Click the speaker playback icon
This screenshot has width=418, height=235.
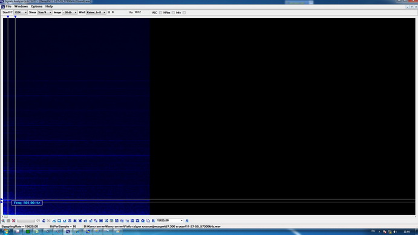point(43,221)
